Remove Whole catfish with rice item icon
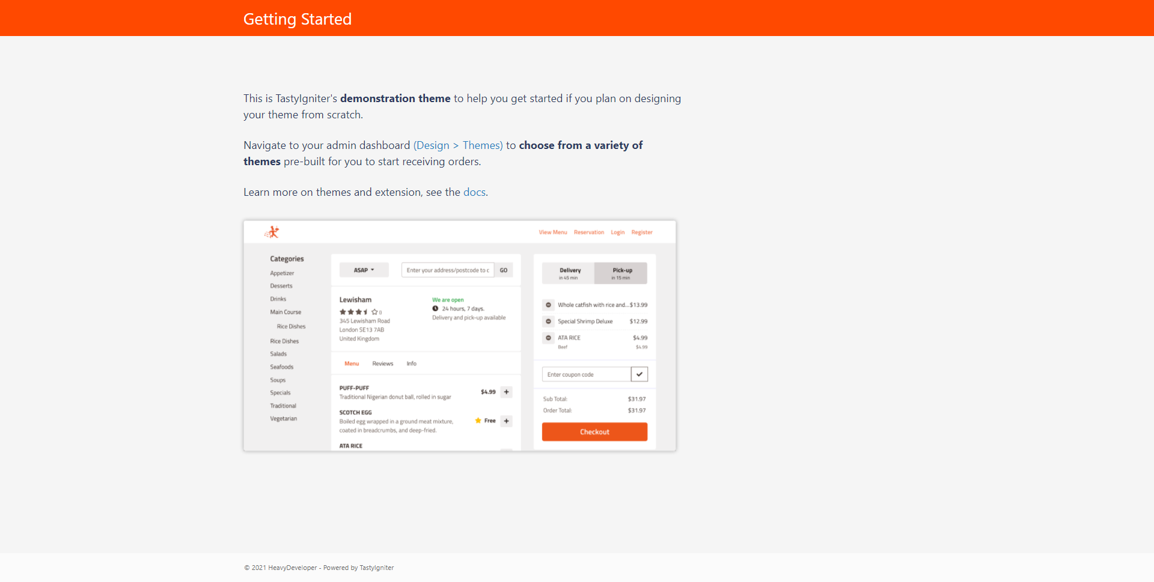Viewport: 1154px width, 582px height. tap(548, 305)
